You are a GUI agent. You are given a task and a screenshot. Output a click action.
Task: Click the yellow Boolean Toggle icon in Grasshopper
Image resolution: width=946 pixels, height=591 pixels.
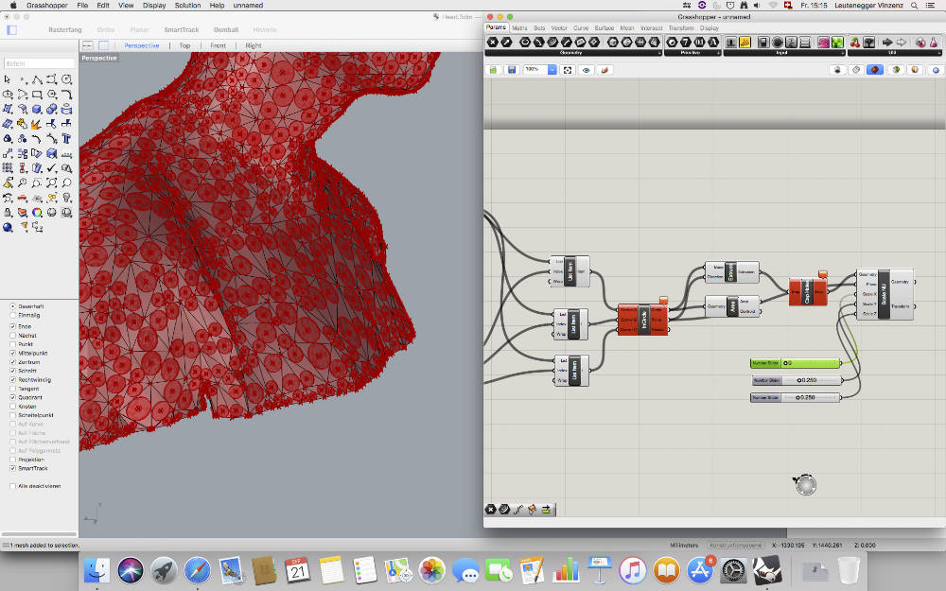(745, 43)
